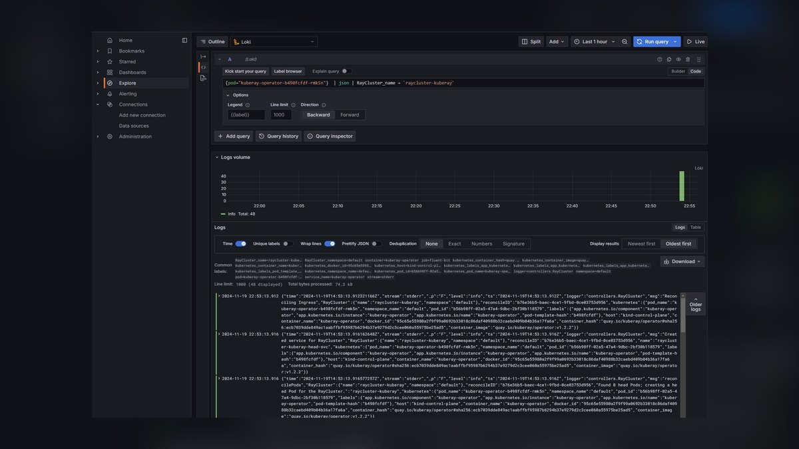Jump to logs via outline document icon
This screenshot has height=449, width=799.
pyautogui.click(x=203, y=78)
